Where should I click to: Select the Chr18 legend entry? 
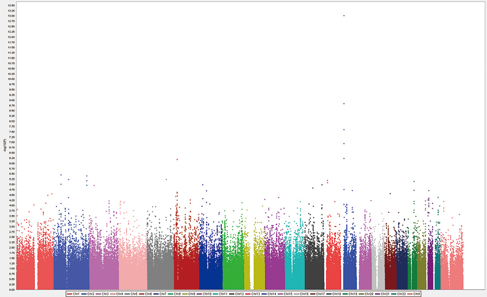337,294
